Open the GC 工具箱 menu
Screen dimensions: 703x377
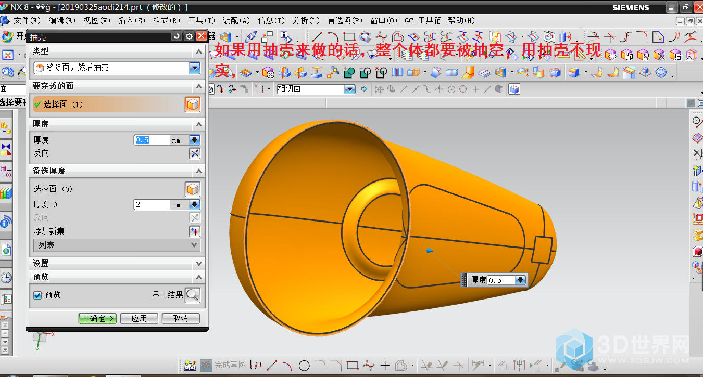pyautogui.click(x=422, y=20)
